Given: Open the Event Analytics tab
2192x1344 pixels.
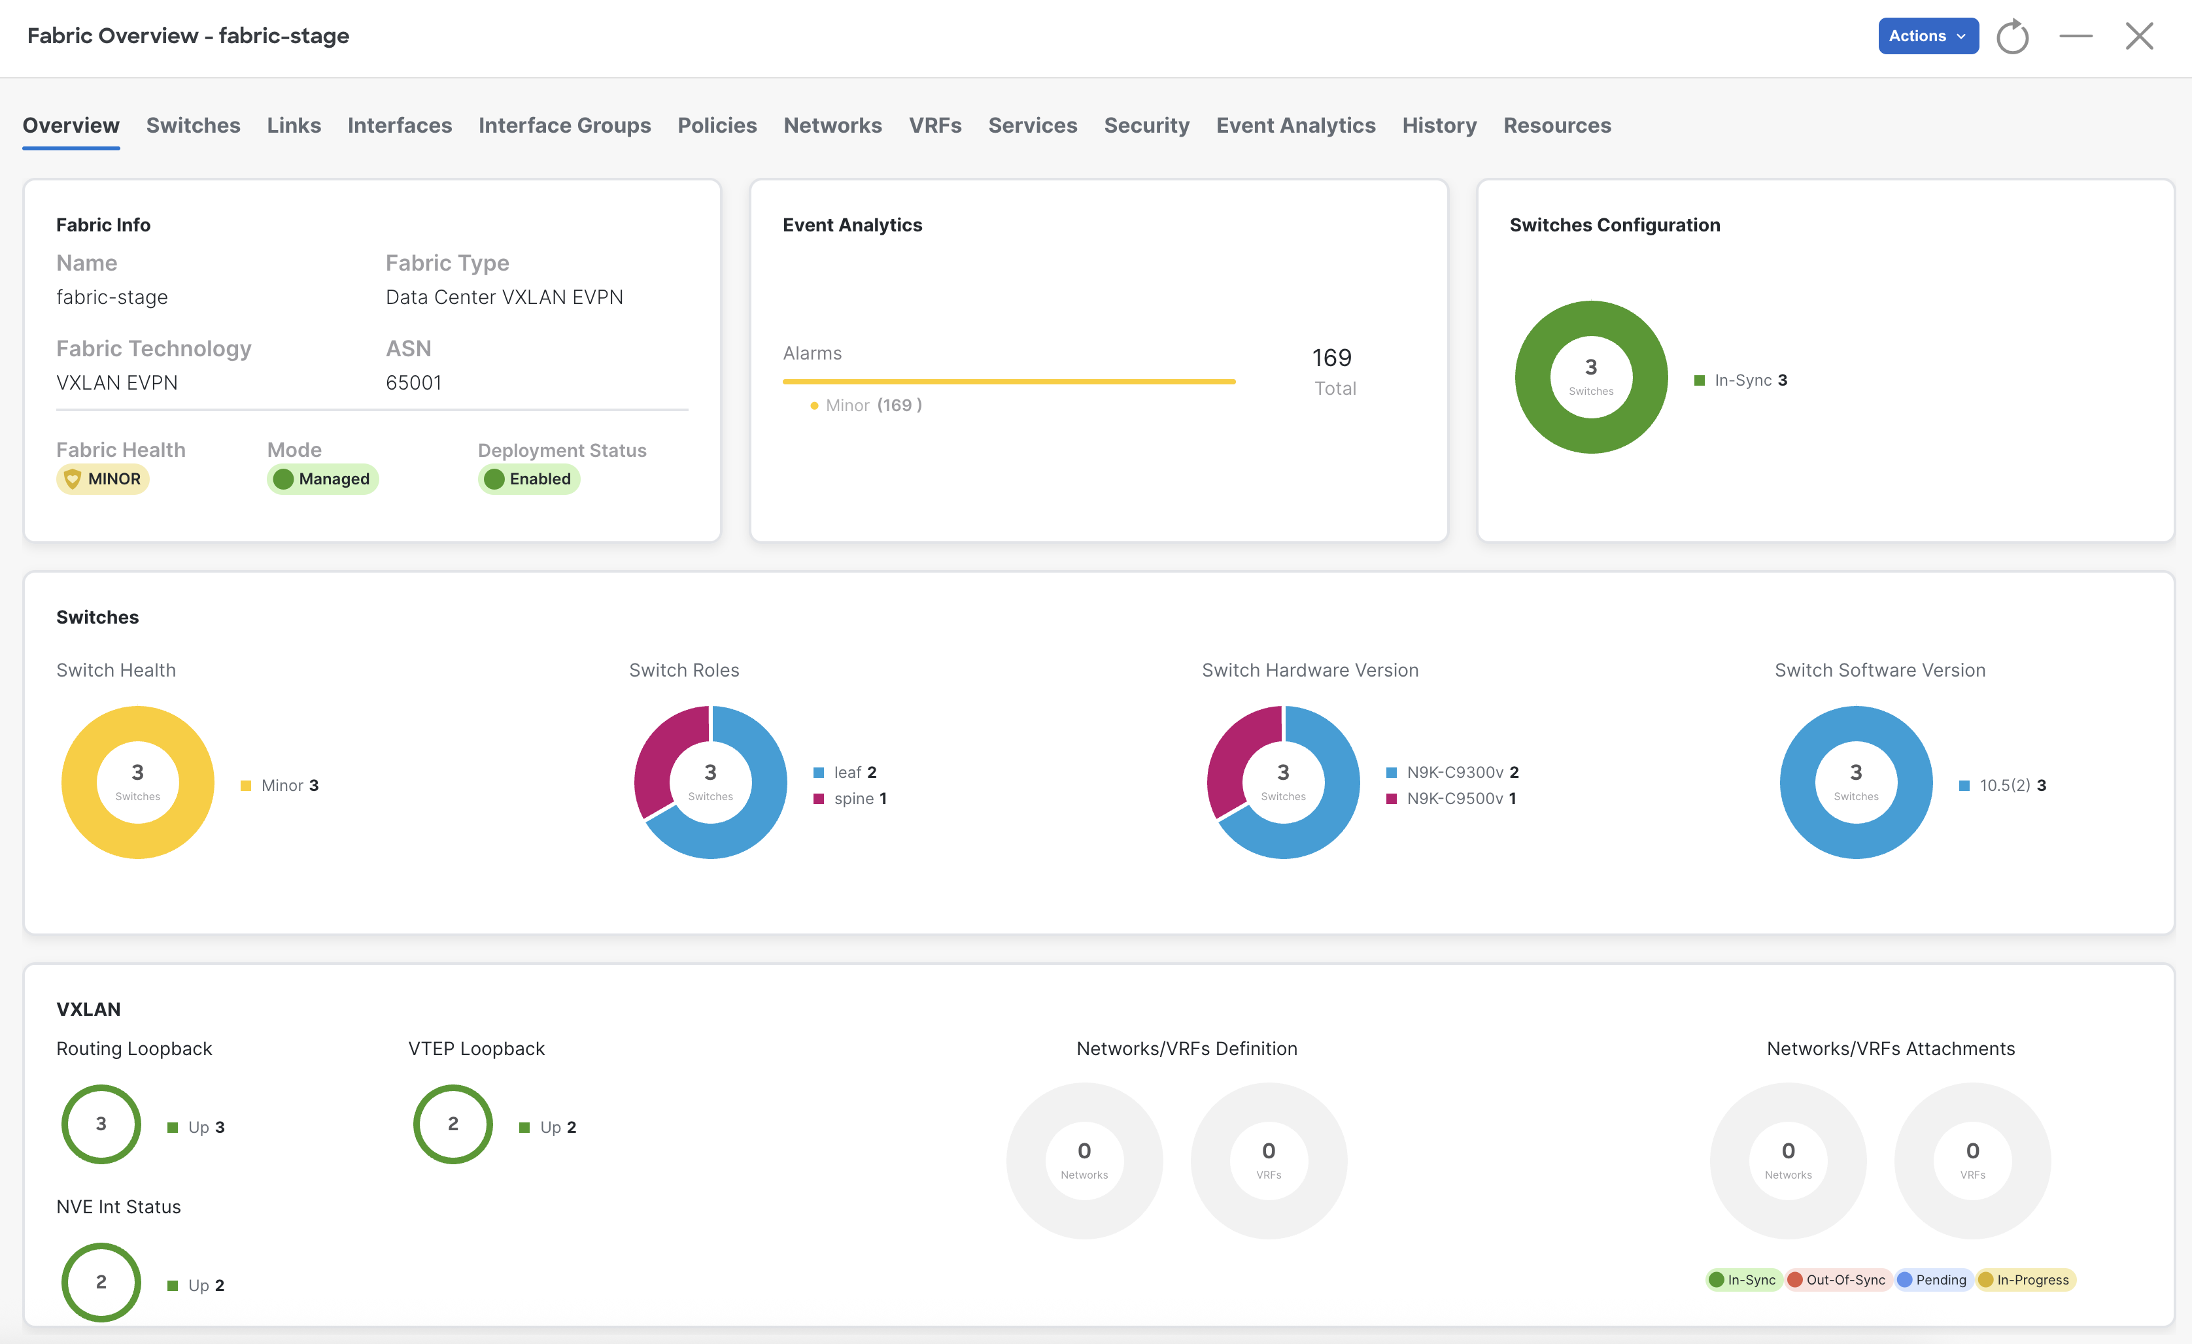Looking at the screenshot, I should [1295, 126].
